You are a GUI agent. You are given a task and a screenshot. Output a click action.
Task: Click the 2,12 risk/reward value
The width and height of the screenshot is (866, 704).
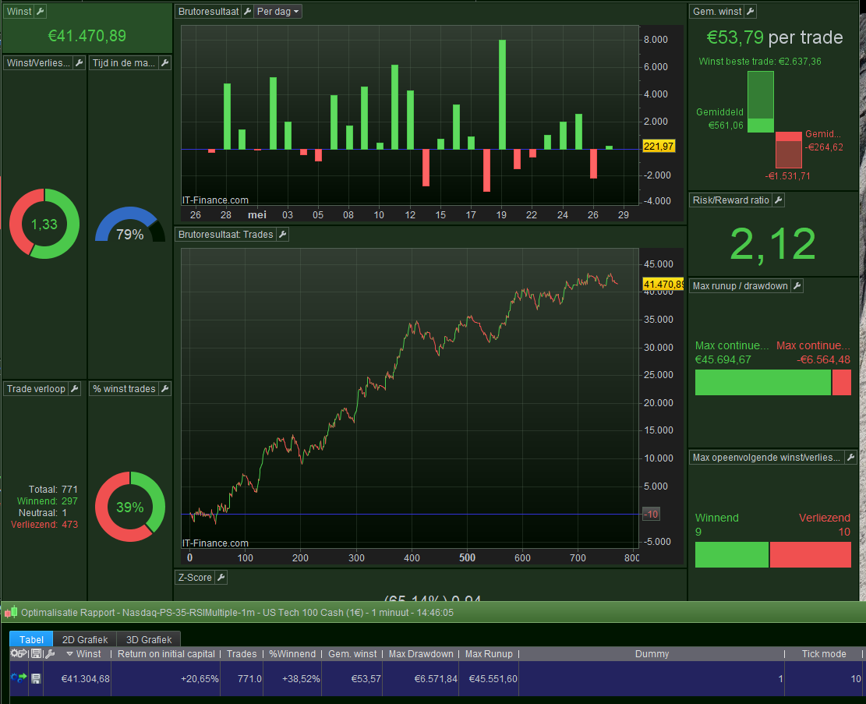pos(772,244)
